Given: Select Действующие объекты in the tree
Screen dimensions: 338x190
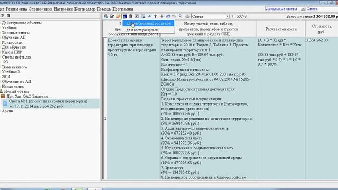Looking at the screenshot, I should (x=22, y=23).
